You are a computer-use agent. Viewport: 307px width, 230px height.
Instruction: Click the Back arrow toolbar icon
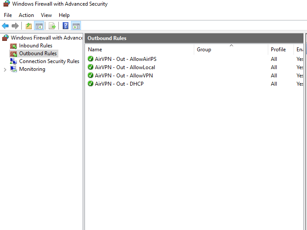5,26
